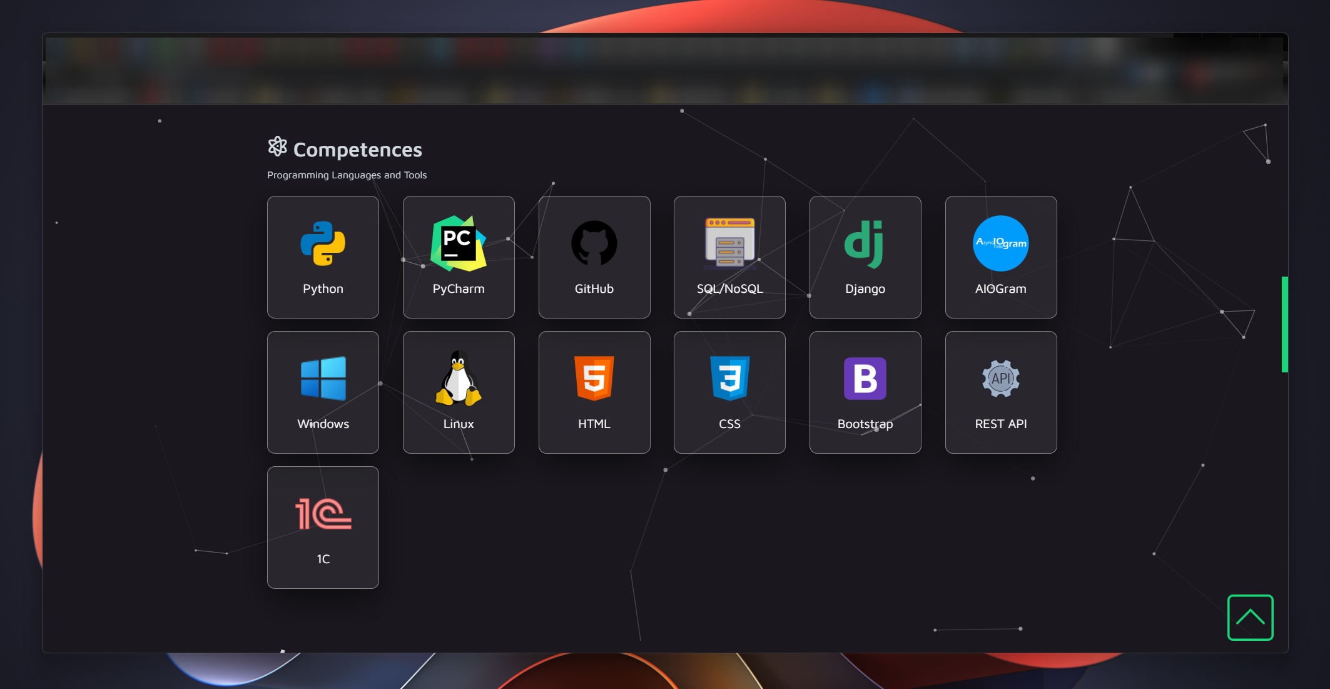Select the Linux penguin icon
Image resolution: width=1330 pixels, height=689 pixels.
click(x=459, y=379)
